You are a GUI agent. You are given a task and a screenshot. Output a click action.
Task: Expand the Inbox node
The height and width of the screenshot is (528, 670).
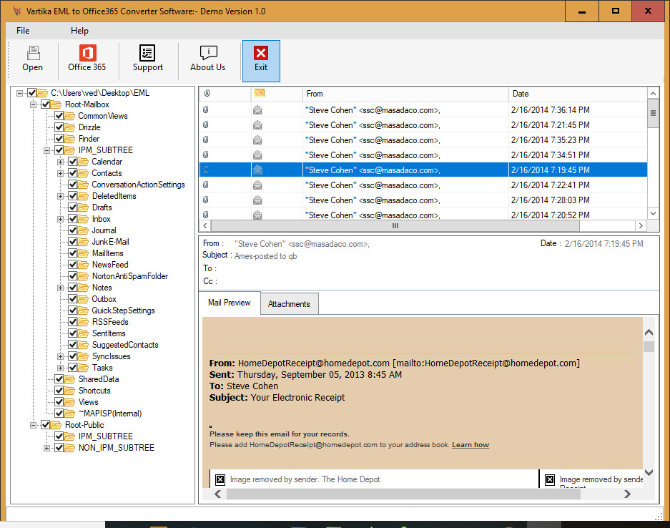click(x=61, y=219)
